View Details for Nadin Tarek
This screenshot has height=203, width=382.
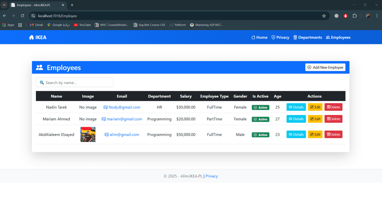coord(296,107)
